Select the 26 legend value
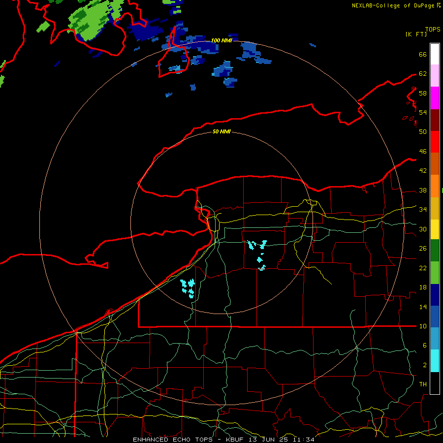Image resolution: width=443 pixels, height=443 pixels. 423,249
